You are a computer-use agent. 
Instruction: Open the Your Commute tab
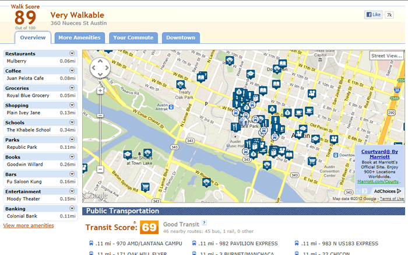click(x=133, y=38)
